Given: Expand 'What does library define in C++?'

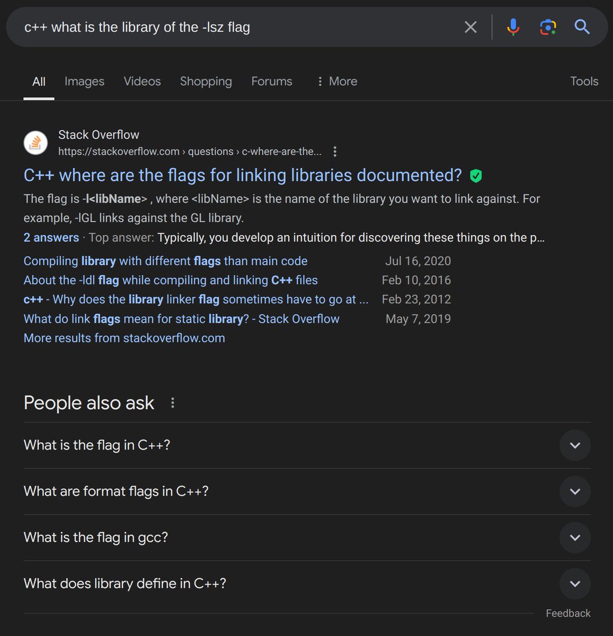Looking at the screenshot, I should (x=307, y=584).
